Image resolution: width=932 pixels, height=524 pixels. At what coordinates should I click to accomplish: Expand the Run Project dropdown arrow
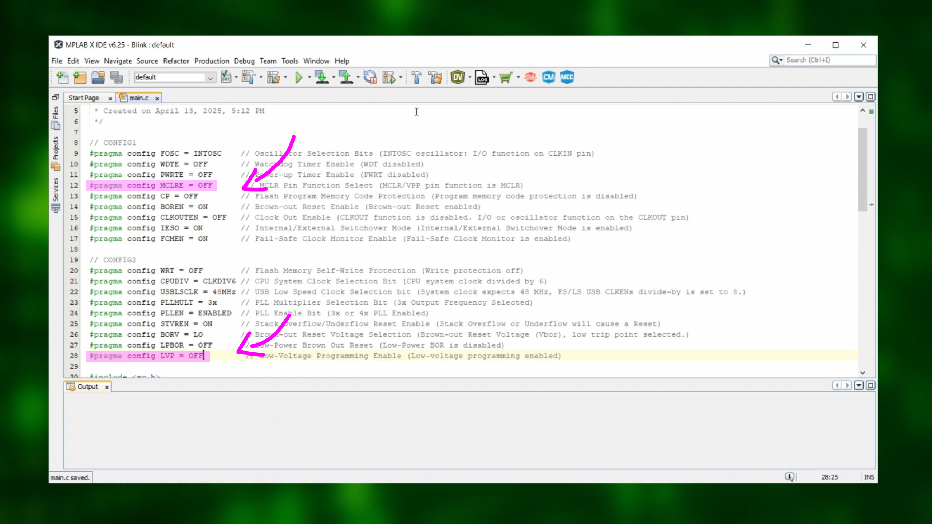point(309,77)
